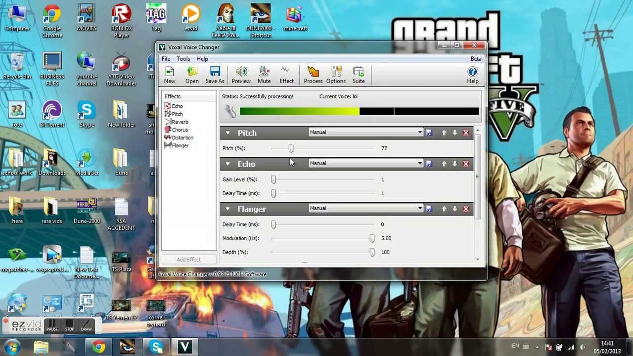Viewport: 633px width, 356px height.
Task: Open the Help menu
Action: pyautogui.click(x=202, y=59)
